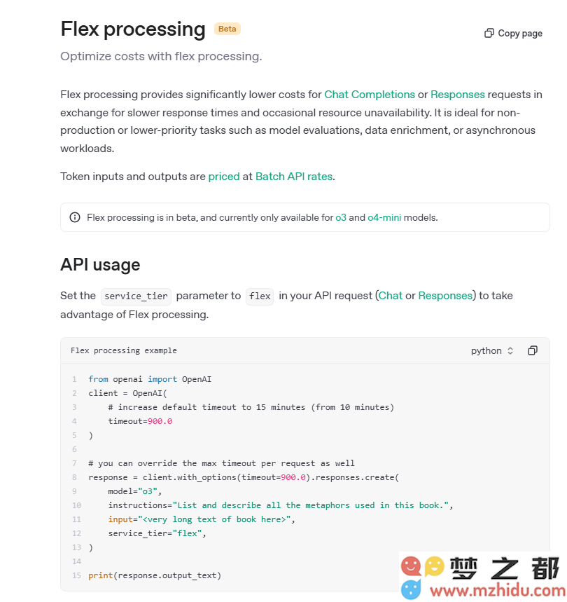
Task: Open the o3 model link
Action: click(341, 218)
